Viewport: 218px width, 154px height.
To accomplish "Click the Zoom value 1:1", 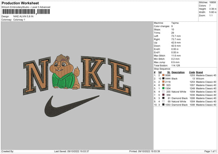I will tap(211, 15).
